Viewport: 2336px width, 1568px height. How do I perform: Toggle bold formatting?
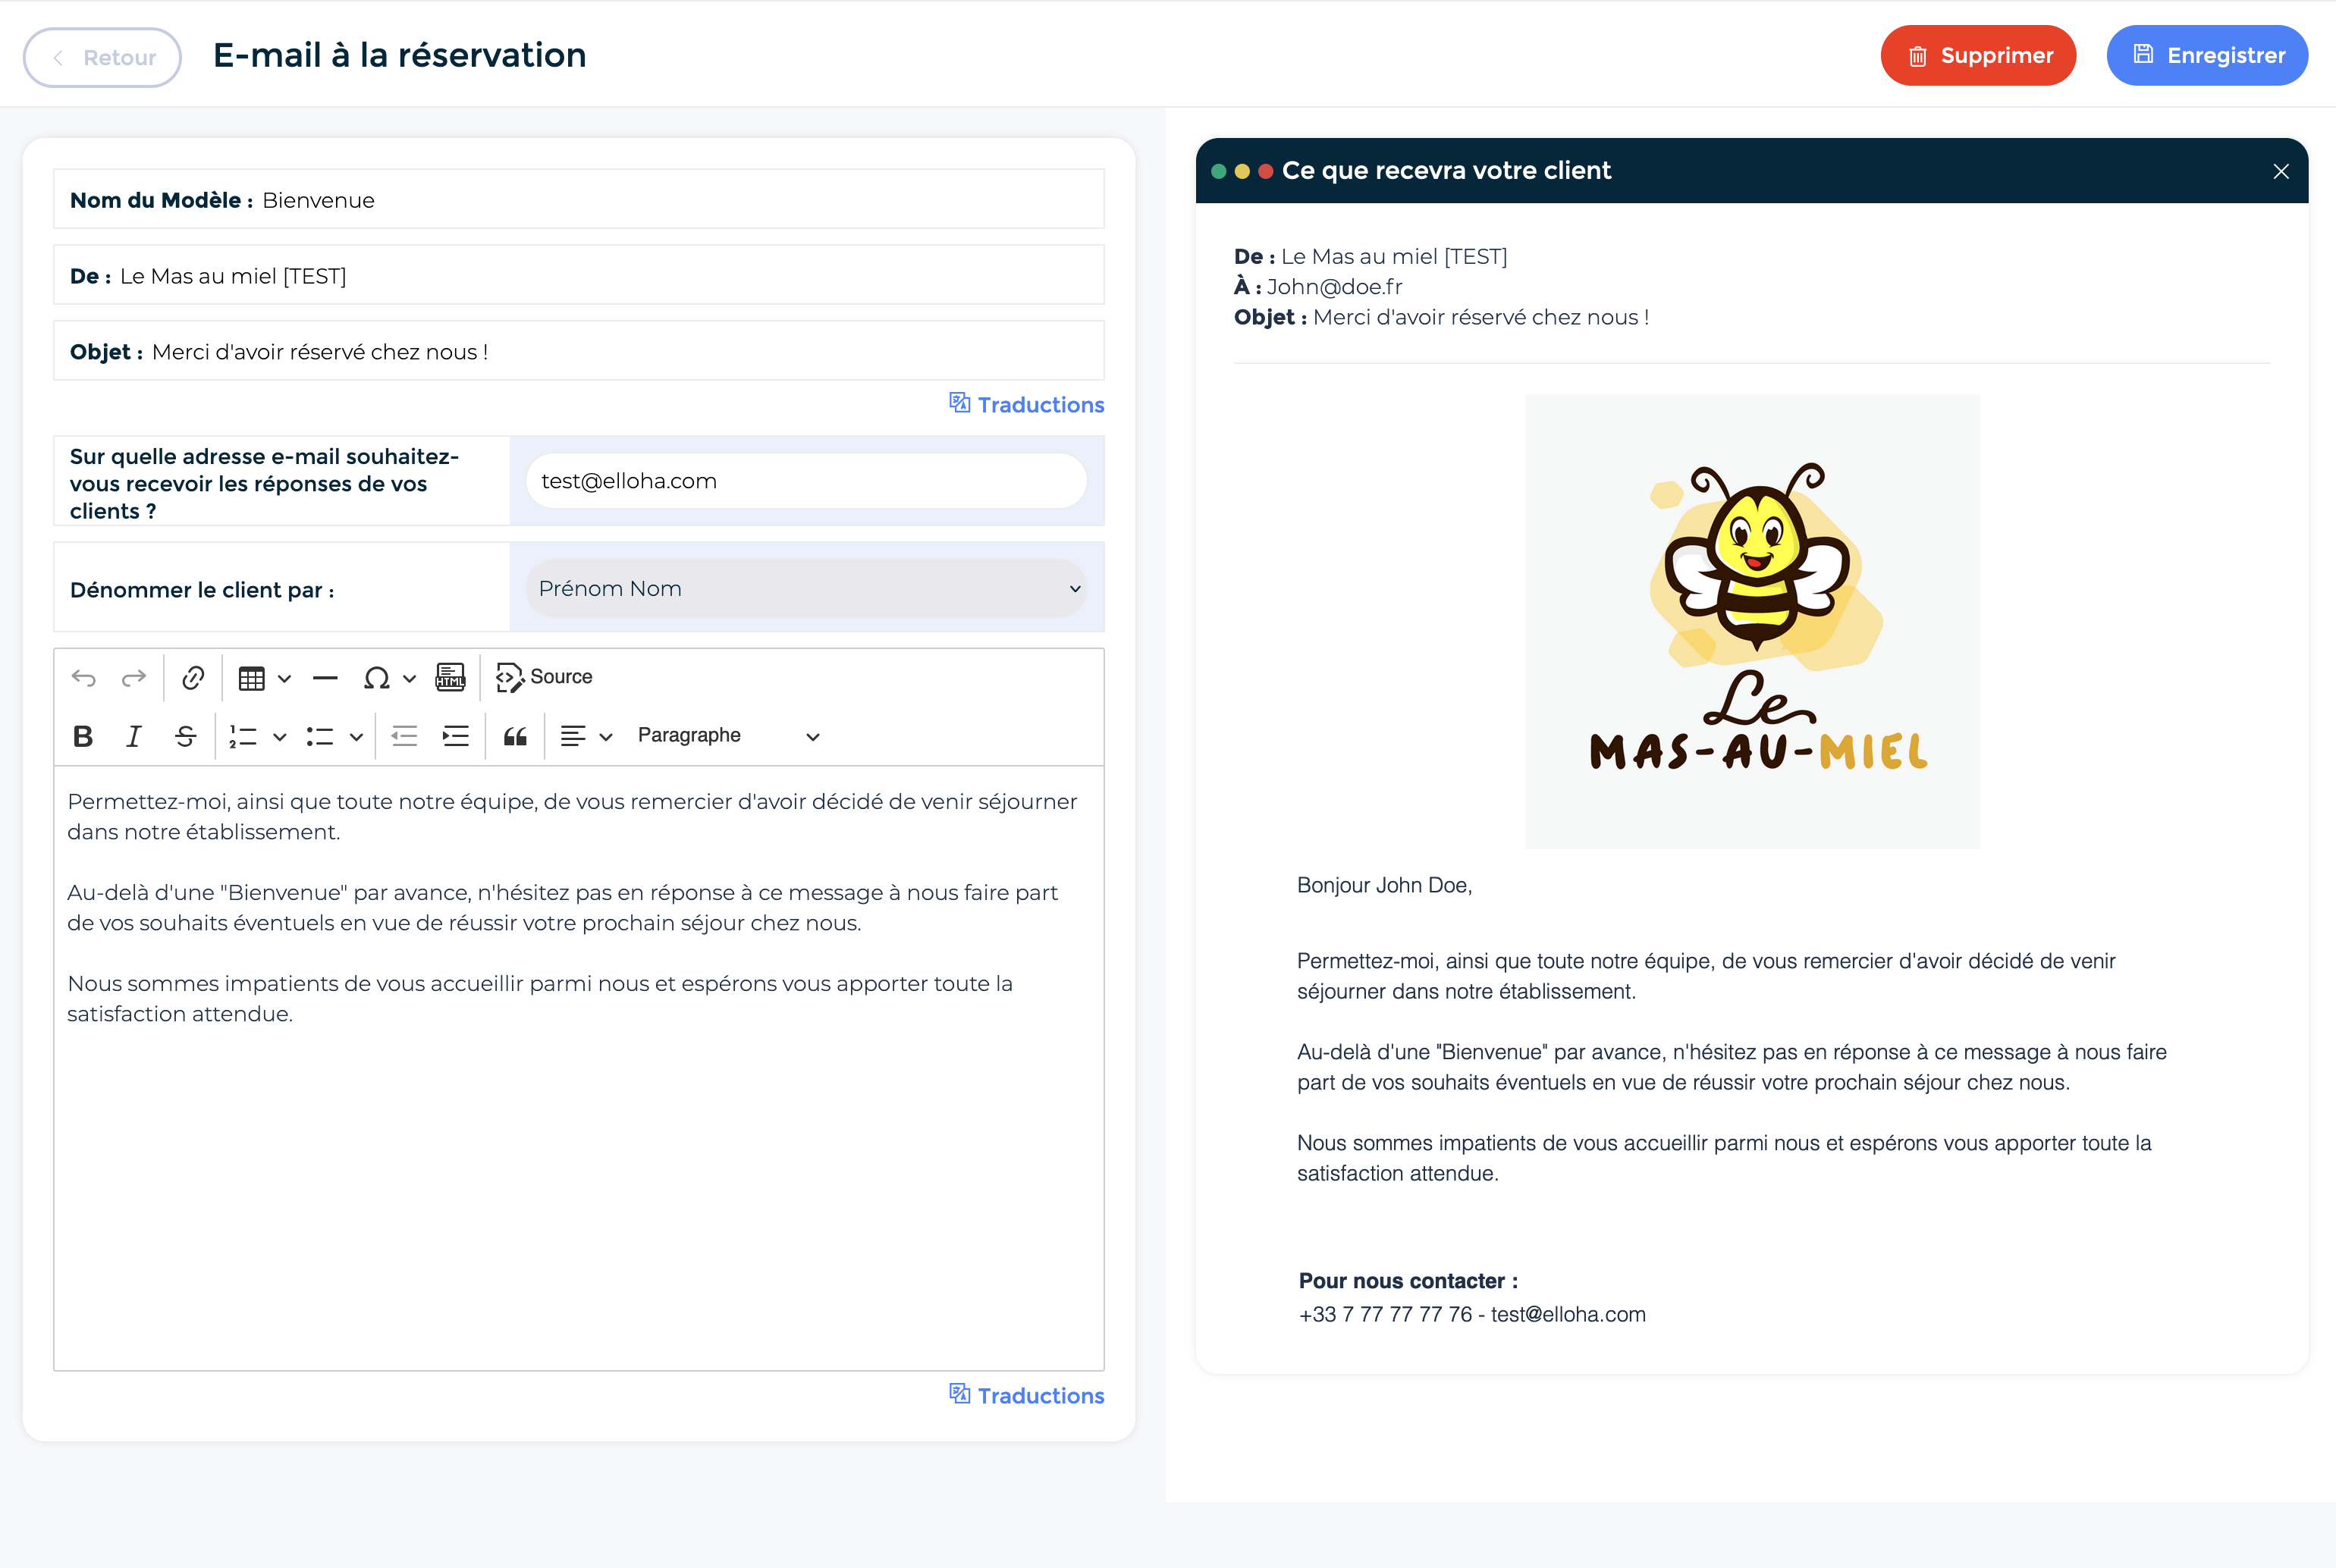click(x=83, y=736)
